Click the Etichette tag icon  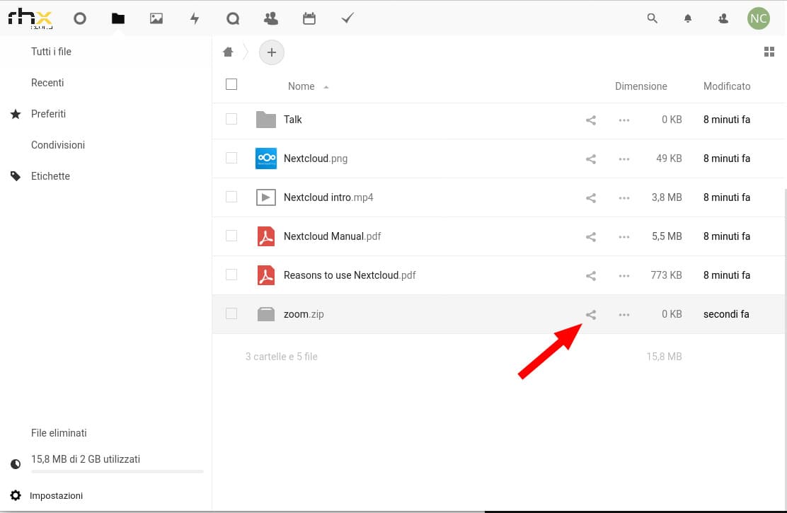click(16, 176)
